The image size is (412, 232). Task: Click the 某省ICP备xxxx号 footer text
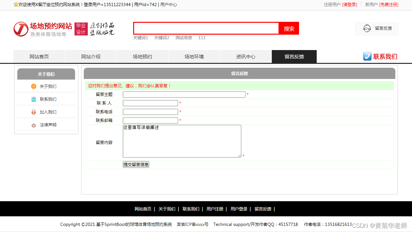click(x=193, y=224)
